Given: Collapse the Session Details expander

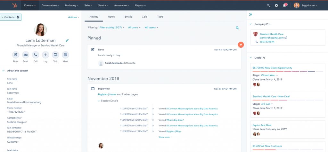Looking at the screenshot, I should [x=99, y=101].
